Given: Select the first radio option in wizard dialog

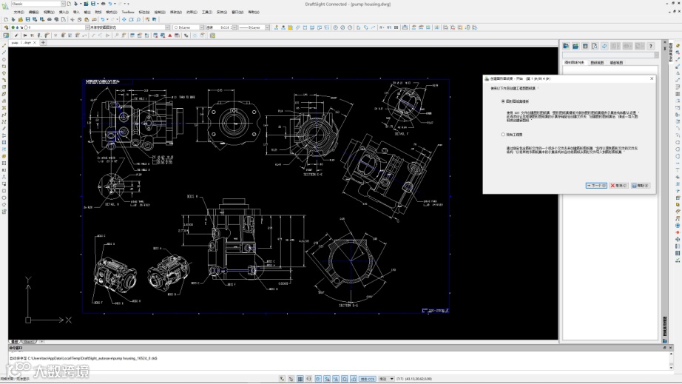Looking at the screenshot, I should pos(503,101).
